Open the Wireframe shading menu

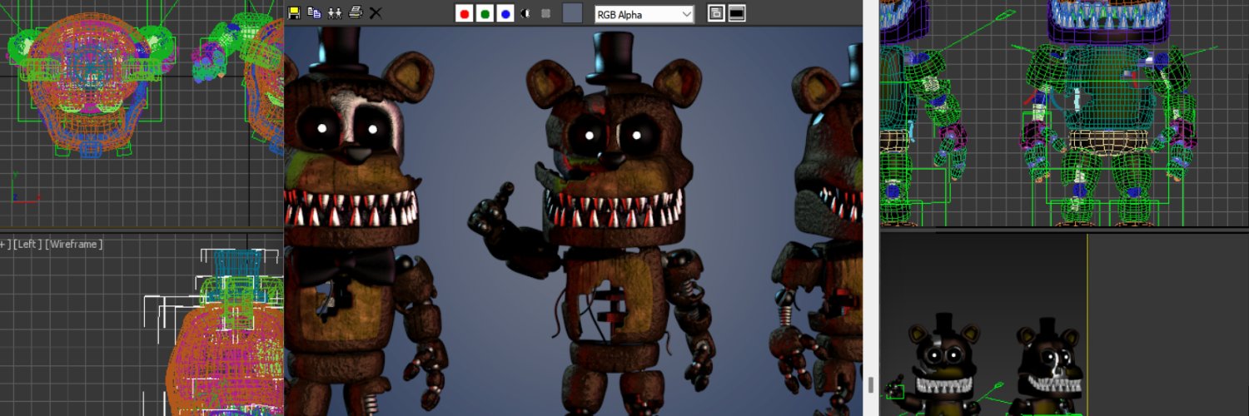pos(74,244)
